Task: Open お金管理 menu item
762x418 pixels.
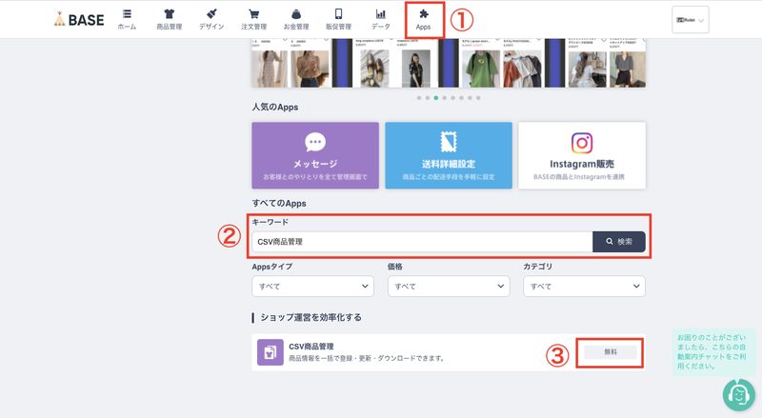Action: tap(296, 20)
